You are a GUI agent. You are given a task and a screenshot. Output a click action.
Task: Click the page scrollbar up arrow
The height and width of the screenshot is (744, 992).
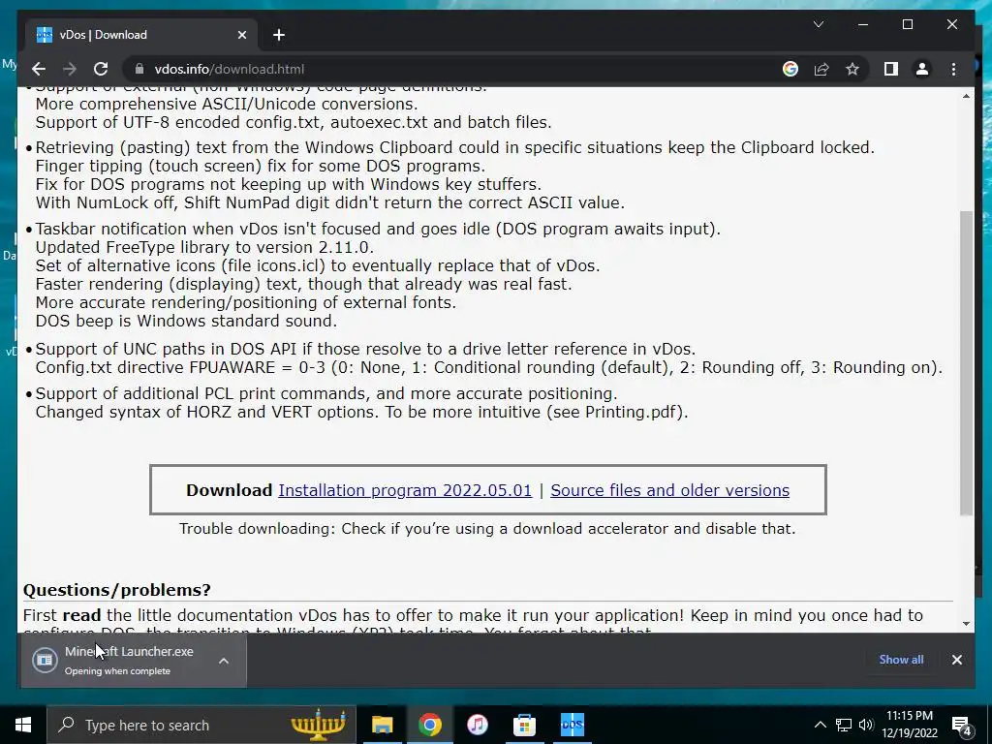(966, 96)
